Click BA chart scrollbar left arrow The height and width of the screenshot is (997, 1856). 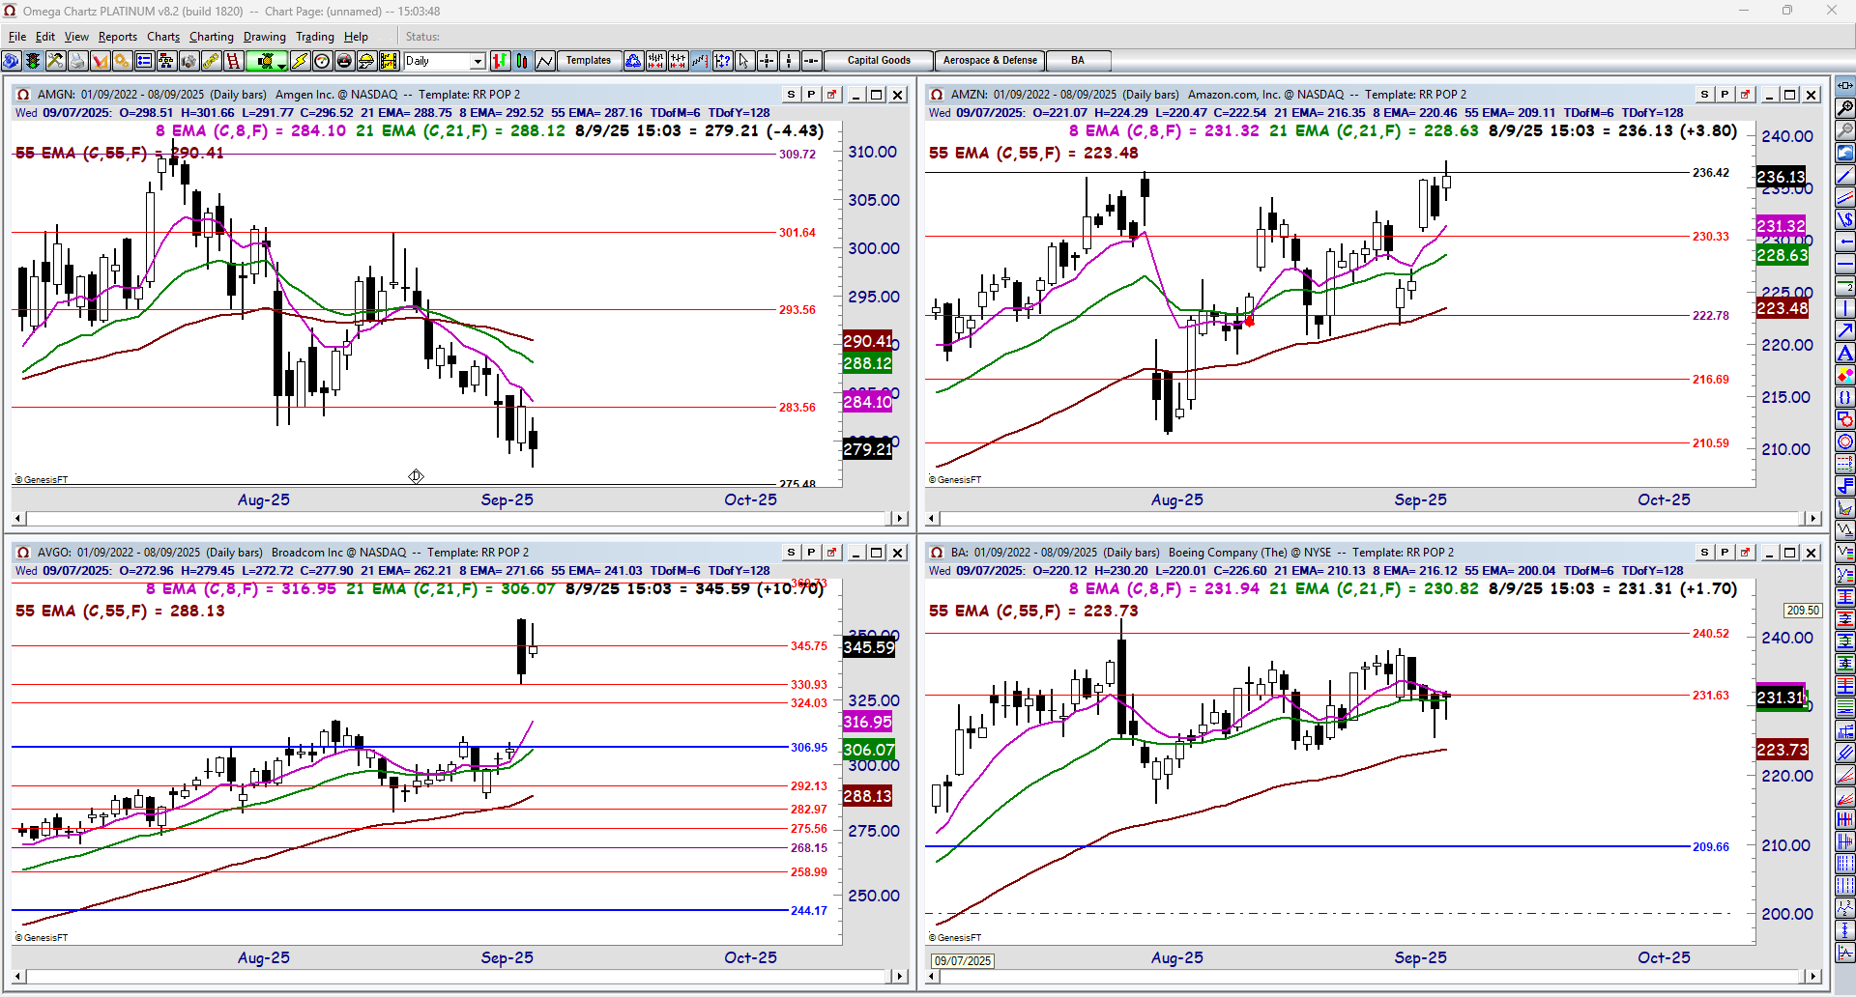pyautogui.click(x=933, y=977)
